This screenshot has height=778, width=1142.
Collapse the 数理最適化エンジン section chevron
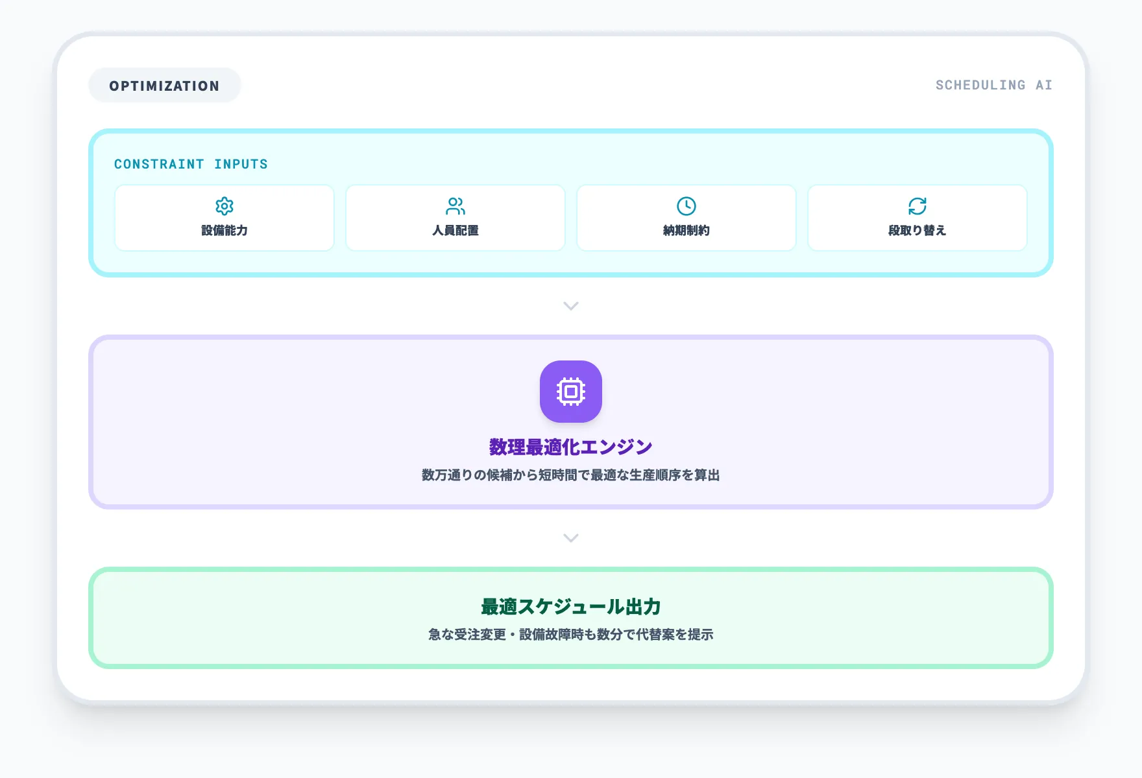coord(570,537)
